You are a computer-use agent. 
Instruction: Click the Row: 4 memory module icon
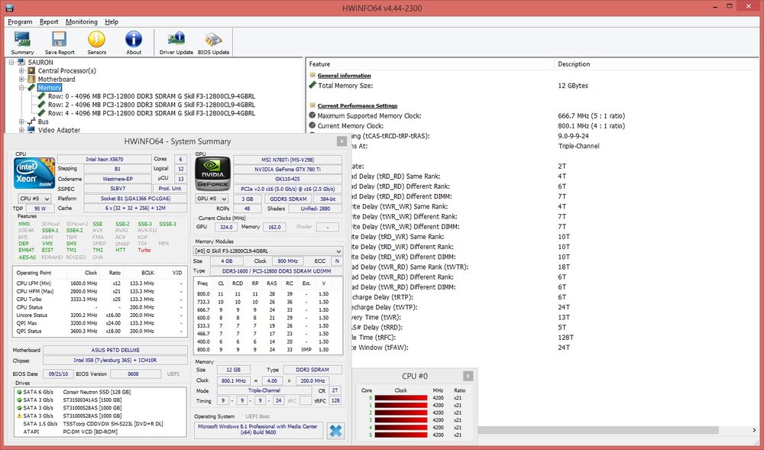pyautogui.click(x=42, y=113)
